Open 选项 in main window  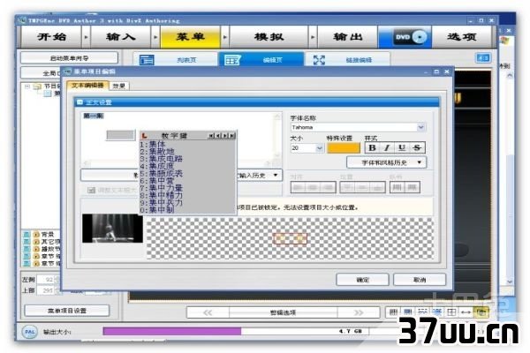click(x=462, y=36)
